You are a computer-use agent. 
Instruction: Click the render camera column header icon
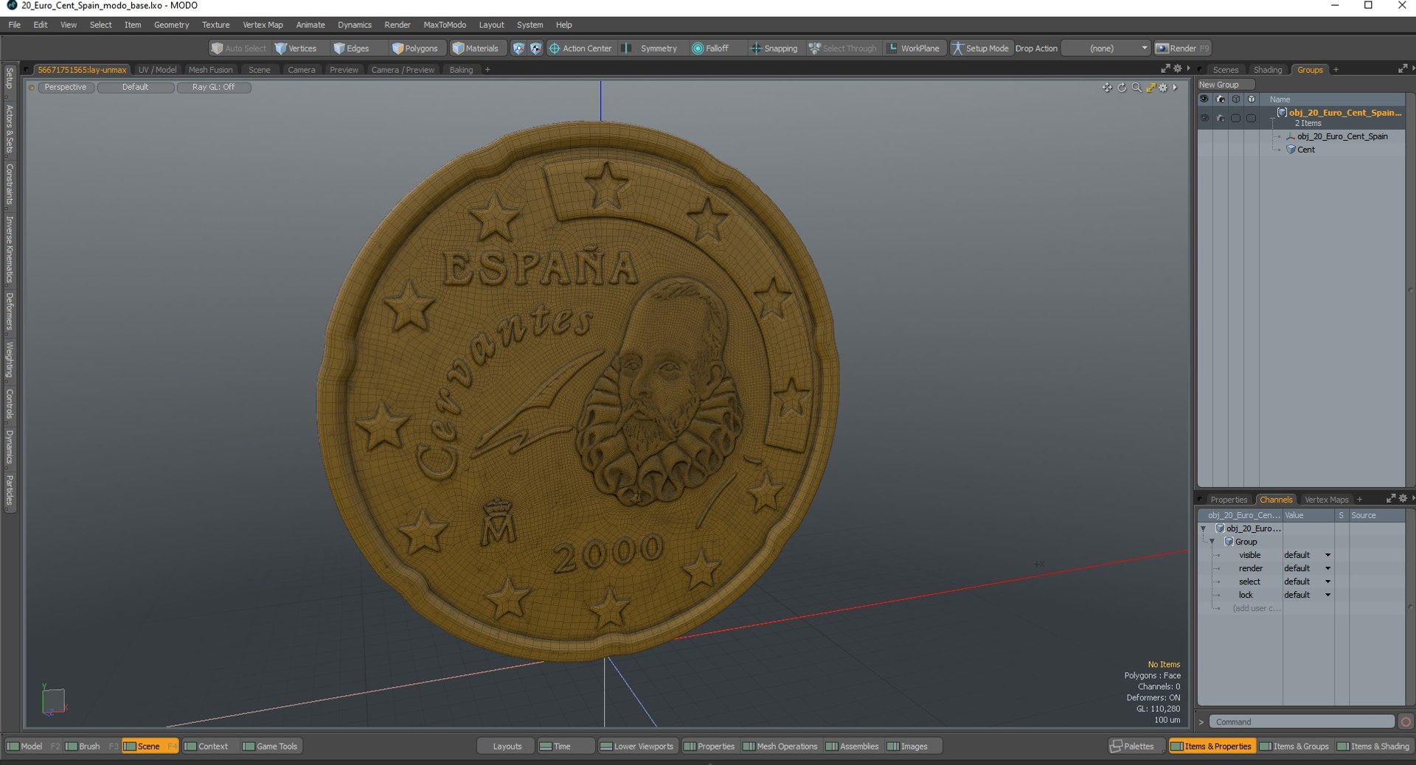pos(1221,99)
